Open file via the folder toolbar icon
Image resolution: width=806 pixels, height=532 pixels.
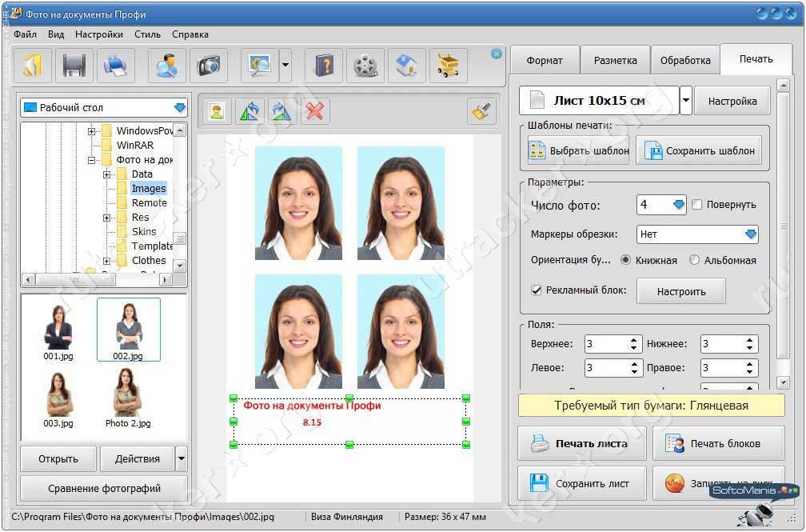coord(32,66)
